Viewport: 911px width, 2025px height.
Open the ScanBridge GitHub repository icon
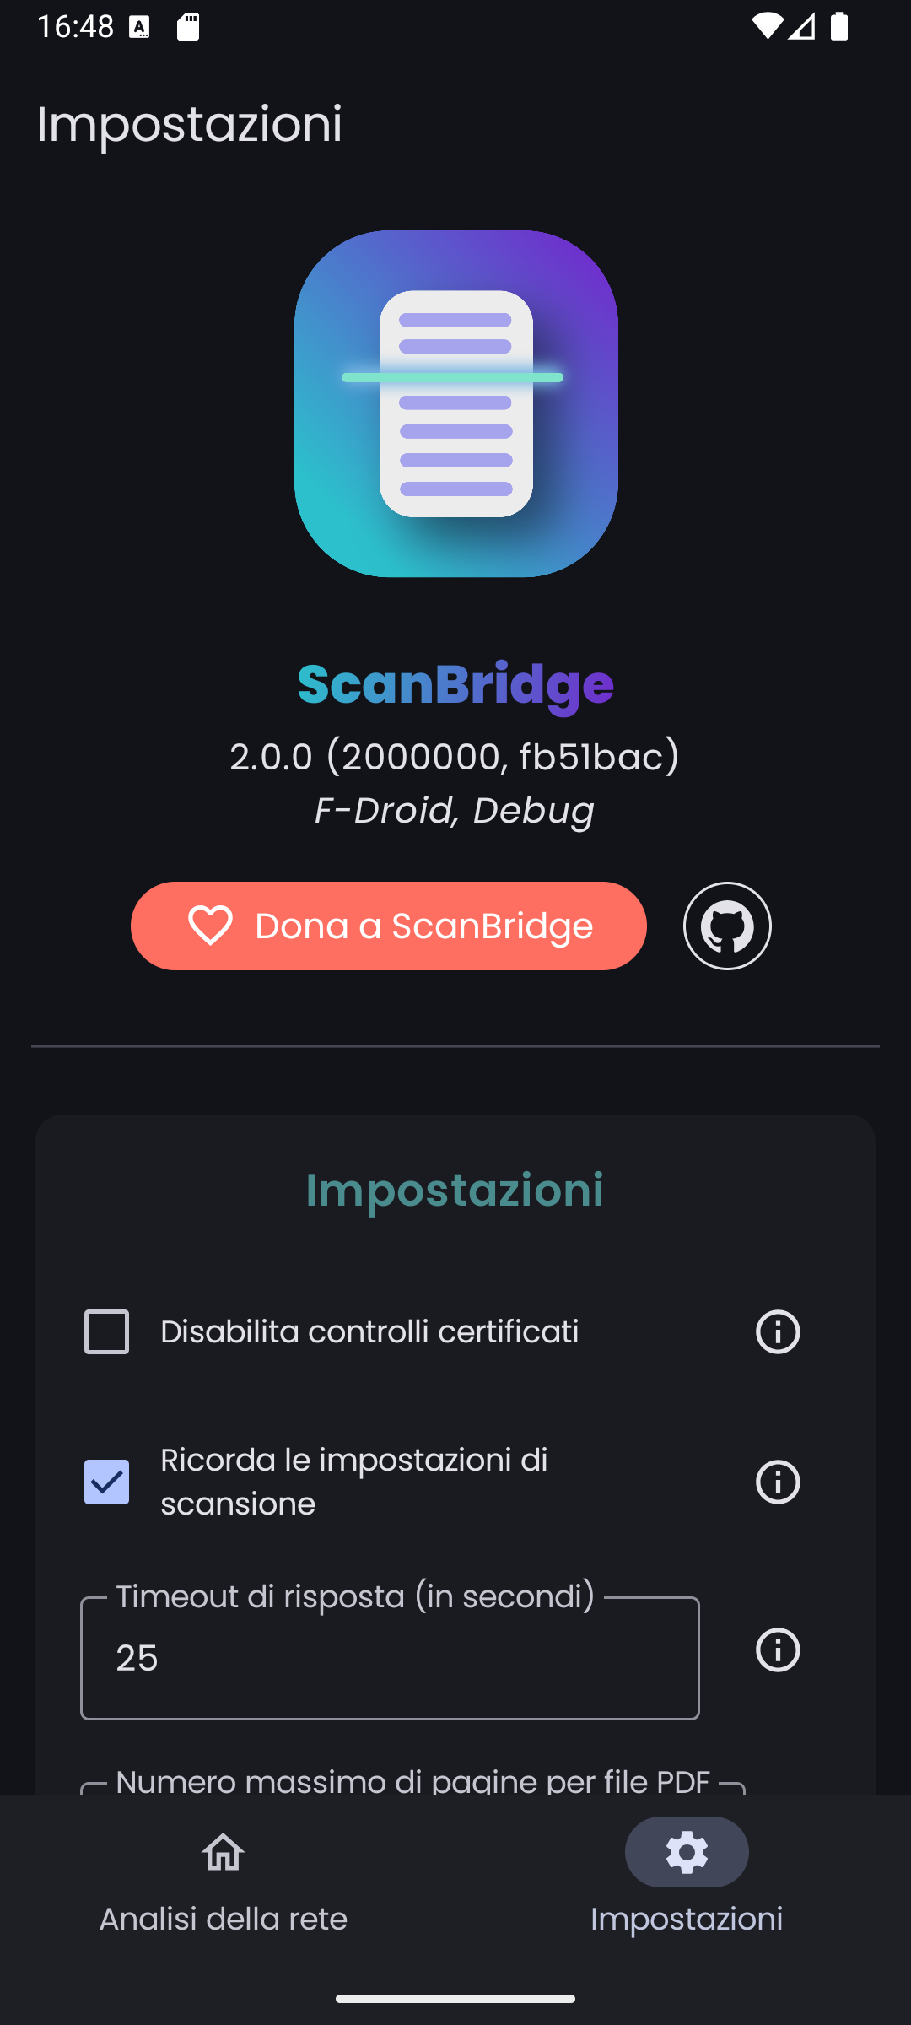click(727, 926)
